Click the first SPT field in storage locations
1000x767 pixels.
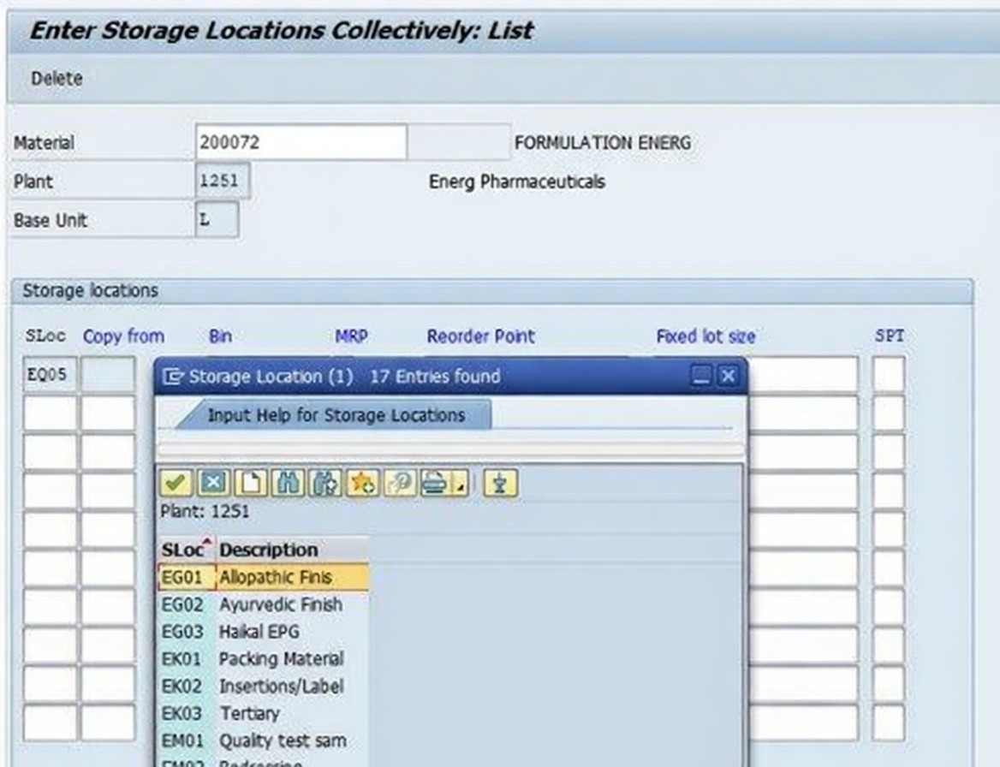pos(889,375)
